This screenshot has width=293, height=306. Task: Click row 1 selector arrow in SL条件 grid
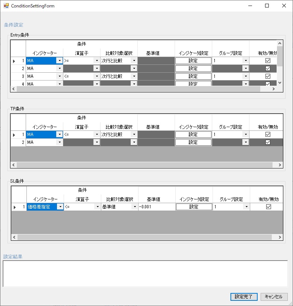[15, 207]
